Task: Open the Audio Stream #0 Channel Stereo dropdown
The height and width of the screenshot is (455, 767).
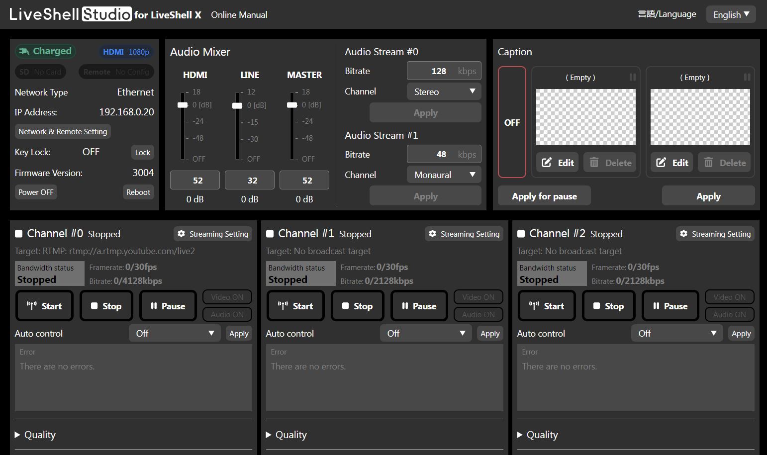Action: click(x=444, y=91)
